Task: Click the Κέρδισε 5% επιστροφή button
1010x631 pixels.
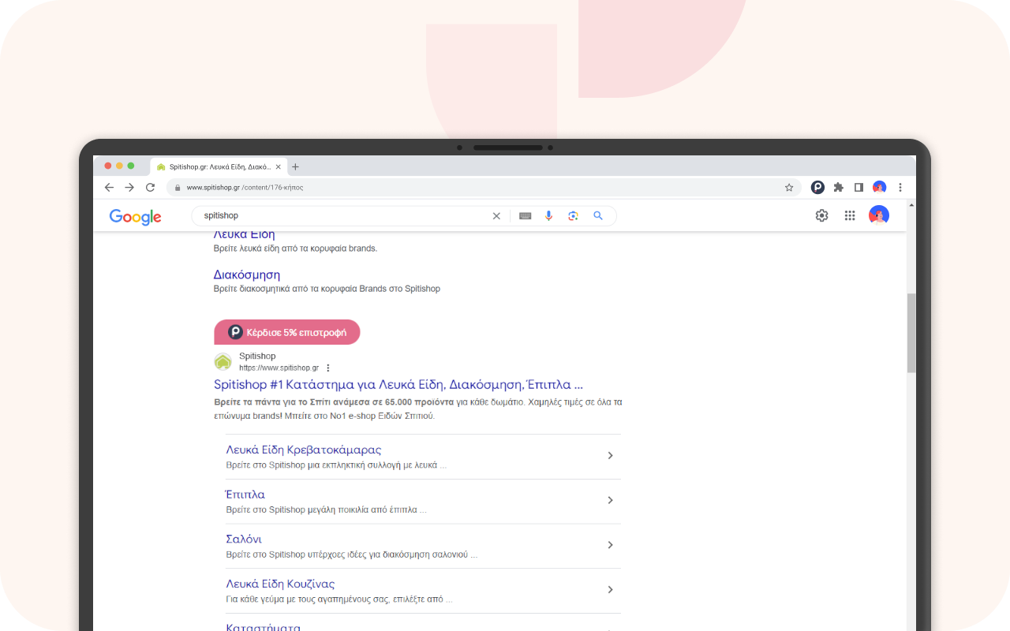Action: 287,332
